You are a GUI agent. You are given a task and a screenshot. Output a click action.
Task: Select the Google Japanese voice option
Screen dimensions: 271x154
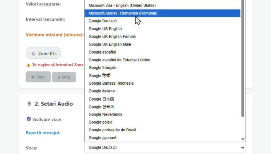[163, 99]
